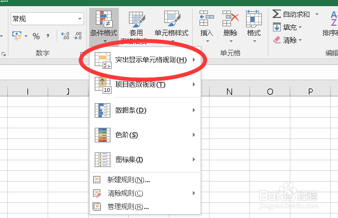
Task: Click the 格式 format cells icon
Action: click(x=254, y=18)
